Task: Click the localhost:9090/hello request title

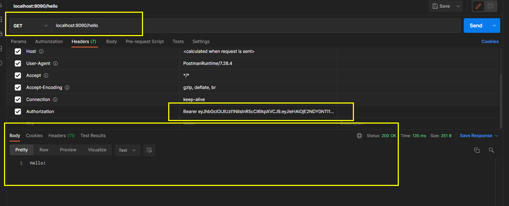Action: click(x=35, y=6)
